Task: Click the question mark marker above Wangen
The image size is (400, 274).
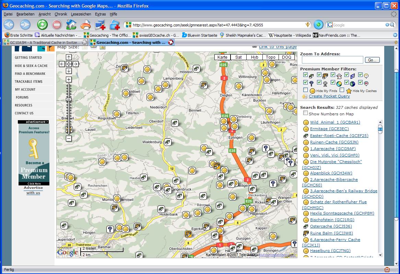Action: 273,184
